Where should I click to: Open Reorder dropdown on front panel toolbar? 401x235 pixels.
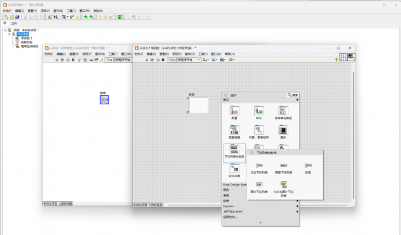pos(231,60)
